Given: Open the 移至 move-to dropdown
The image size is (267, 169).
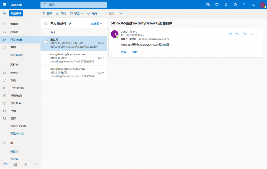Looking at the screenshot, I should pos(76,14).
